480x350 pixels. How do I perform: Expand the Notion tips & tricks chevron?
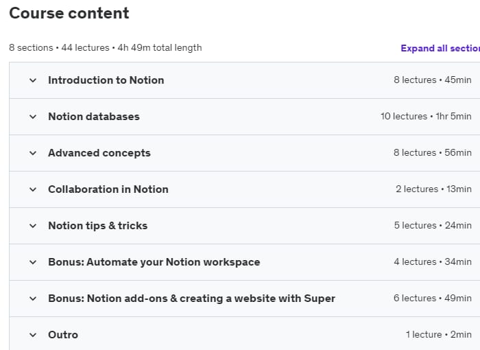pyautogui.click(x=33, y=226)
